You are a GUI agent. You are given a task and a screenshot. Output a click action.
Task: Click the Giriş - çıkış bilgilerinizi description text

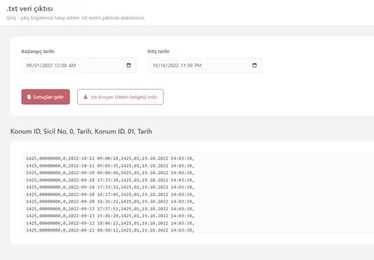(75, 18)
